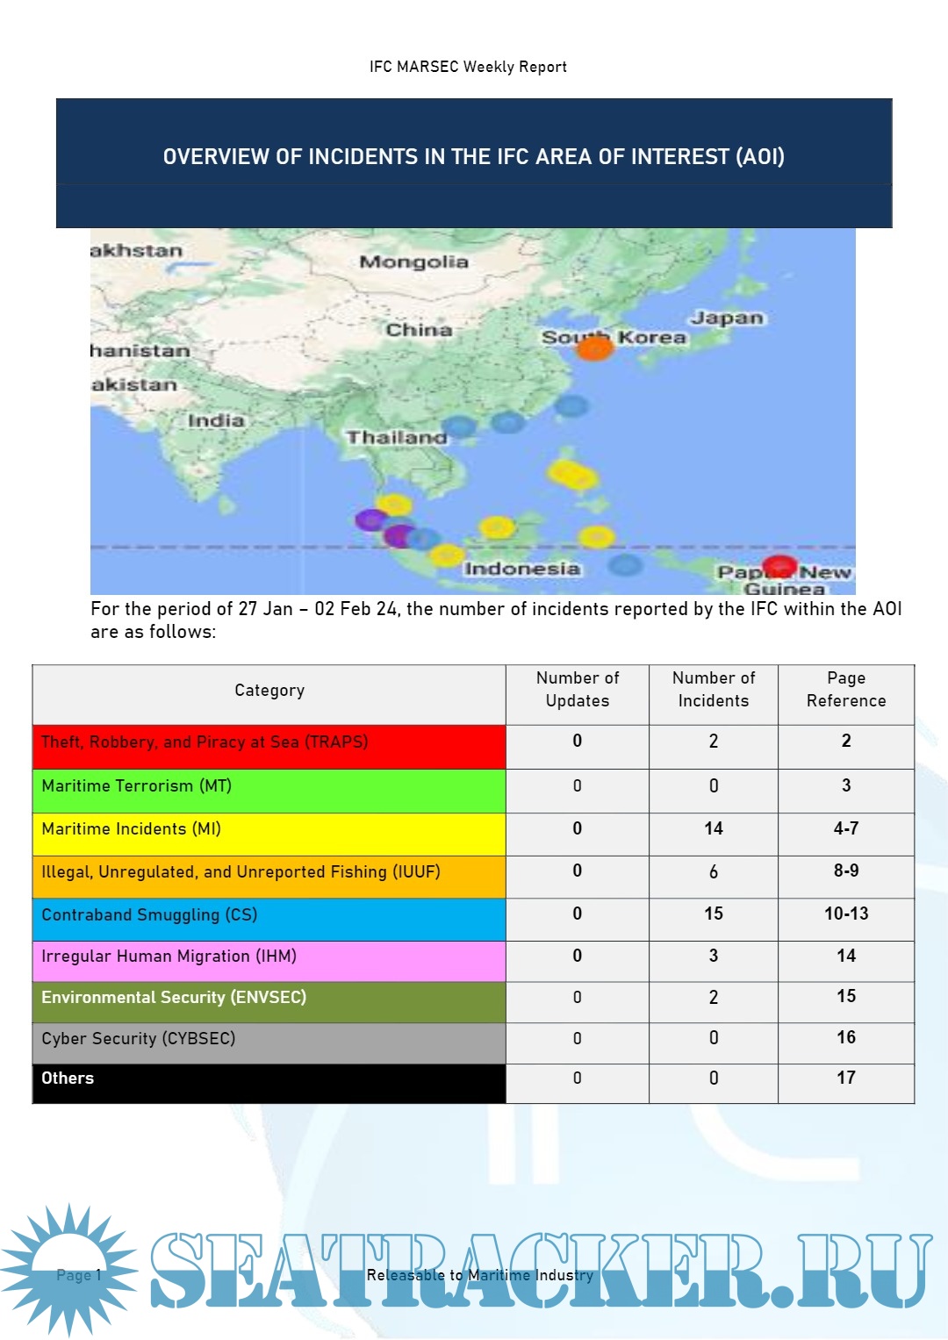This screenshot has height=1340, width=948.
Task: Click the blue sunburst logo at the page bottom
Action: tap(70, 1269)
